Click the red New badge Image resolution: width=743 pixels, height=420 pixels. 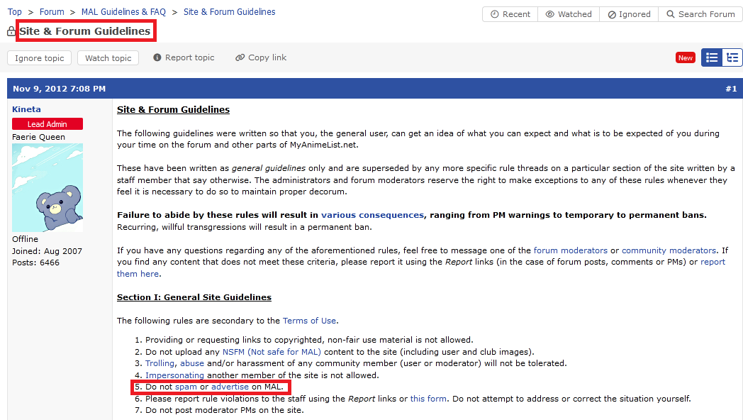tap(685, 57)
